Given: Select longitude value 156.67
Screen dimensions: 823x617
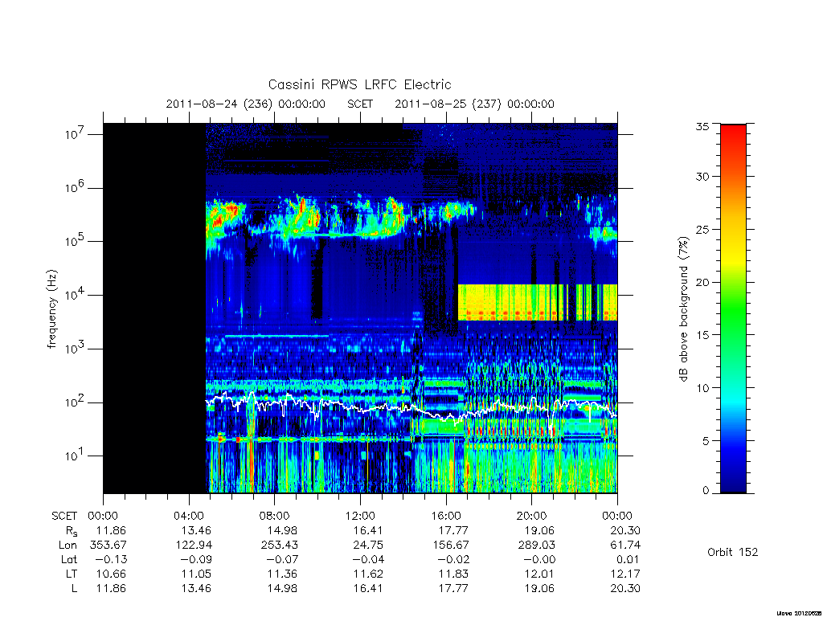Looking at the screenshot, I should tap(451, 545).
